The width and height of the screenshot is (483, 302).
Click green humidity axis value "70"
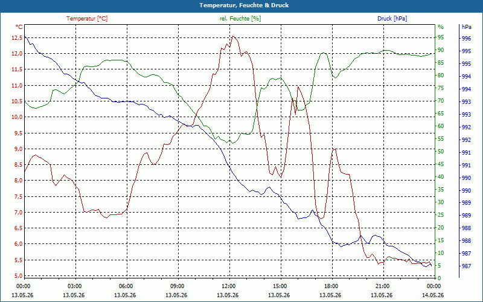tap(441, 101)
